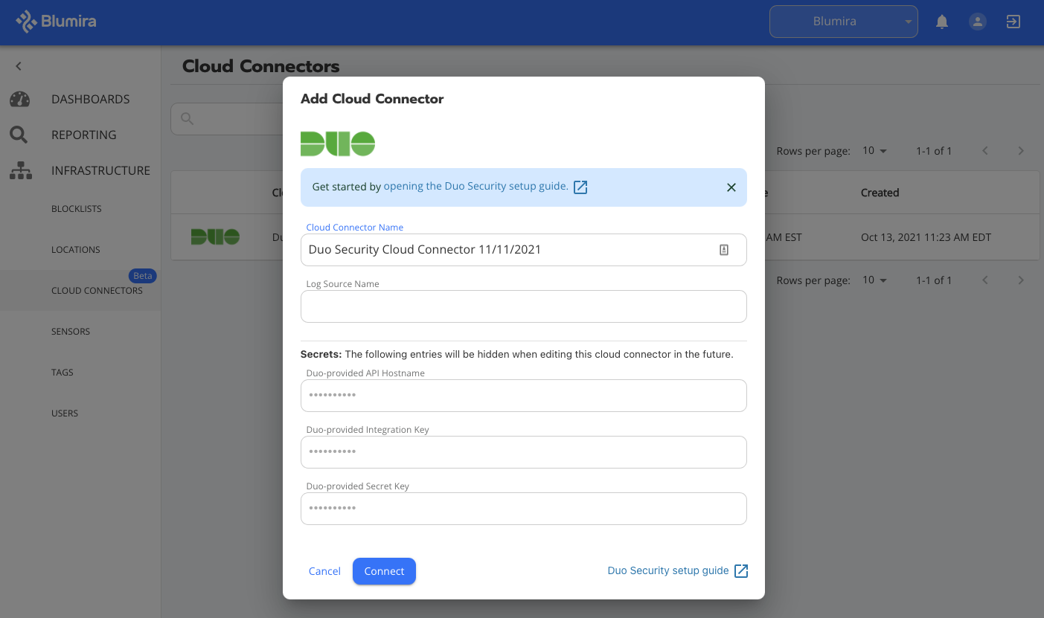Click the sign out icon

click(x=1013, y=22)
